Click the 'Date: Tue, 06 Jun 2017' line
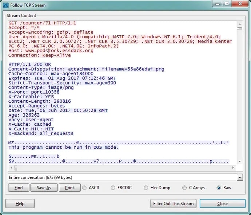 pyautogui.click(x=58, y=110)
